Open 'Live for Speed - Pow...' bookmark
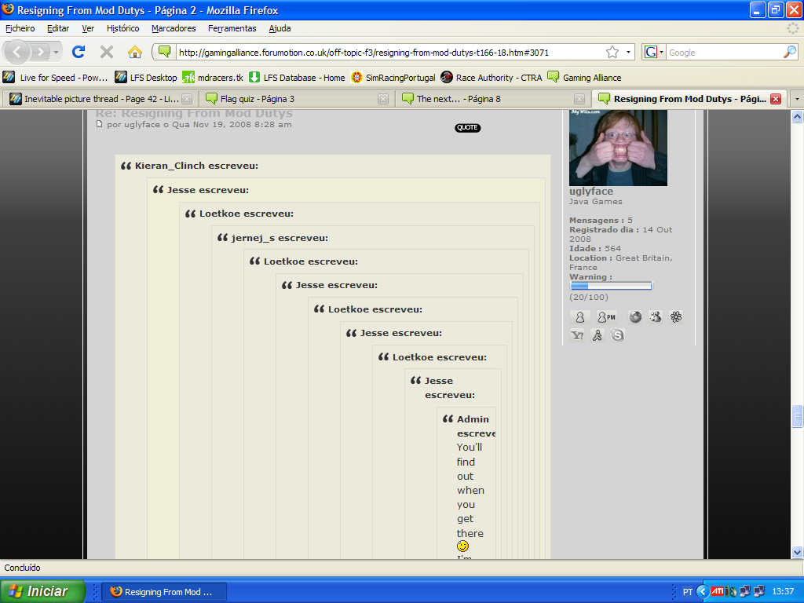 tap(56, 78)
